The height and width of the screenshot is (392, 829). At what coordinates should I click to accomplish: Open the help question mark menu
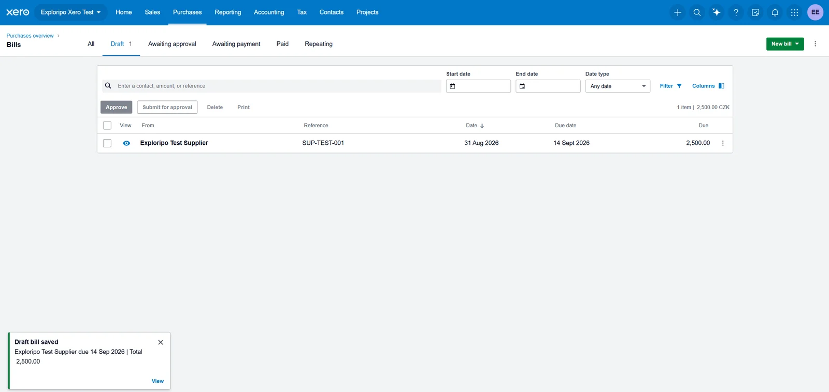tap(736, 12)
